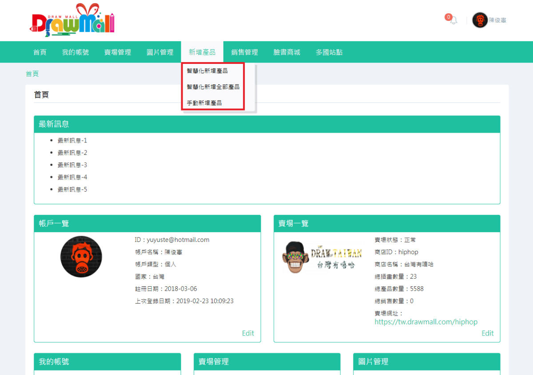The image size is (533, 375).
Task: Select 智慧化新增全部產品 option
Action: point(213,86)
